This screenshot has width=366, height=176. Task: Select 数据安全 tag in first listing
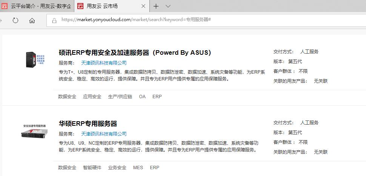click(x=67, y=97)
